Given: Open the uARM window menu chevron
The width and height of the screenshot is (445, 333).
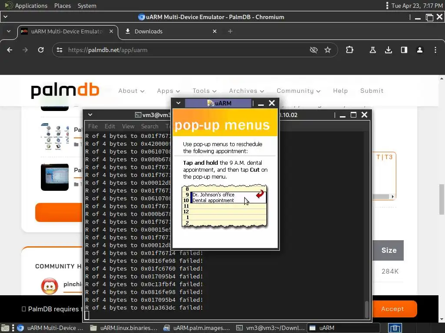Looking at the screenshot, I should click(178, 103).
